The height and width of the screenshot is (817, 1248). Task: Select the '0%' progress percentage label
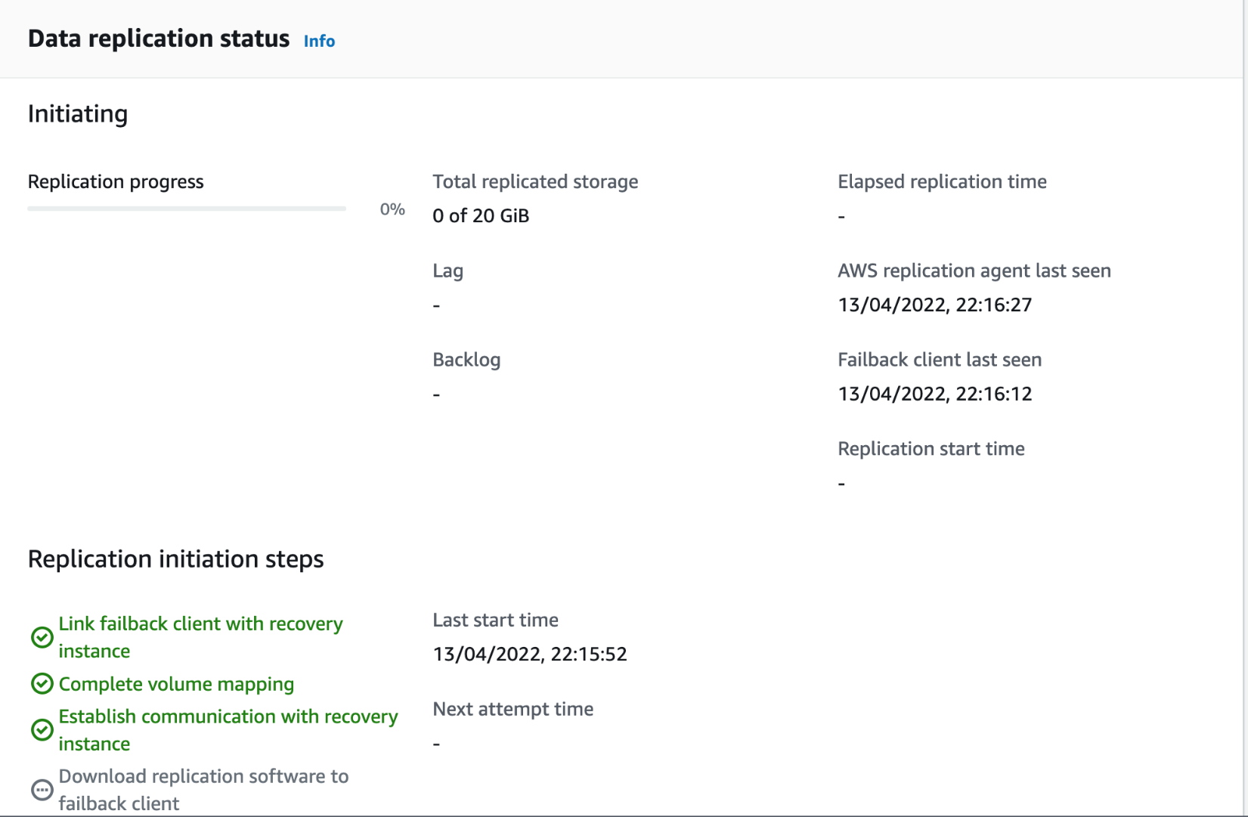point(392,209)
